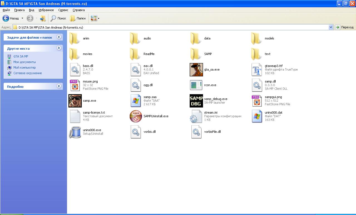The width and height of the screenshot is (356, 215).
Task: Click the stream.ini file name
Action: (211, 112)
